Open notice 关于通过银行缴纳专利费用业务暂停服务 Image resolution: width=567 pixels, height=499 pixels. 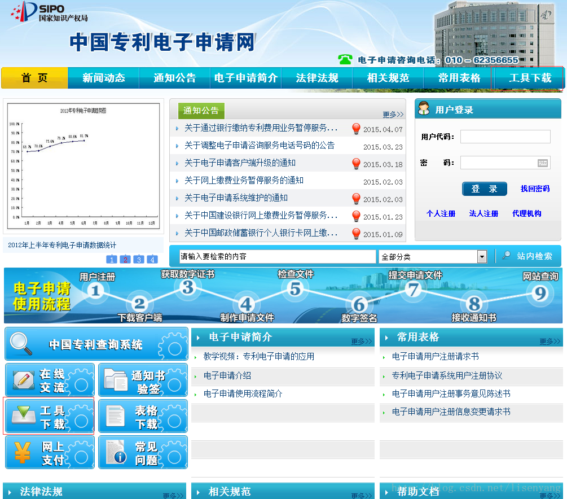261,128
